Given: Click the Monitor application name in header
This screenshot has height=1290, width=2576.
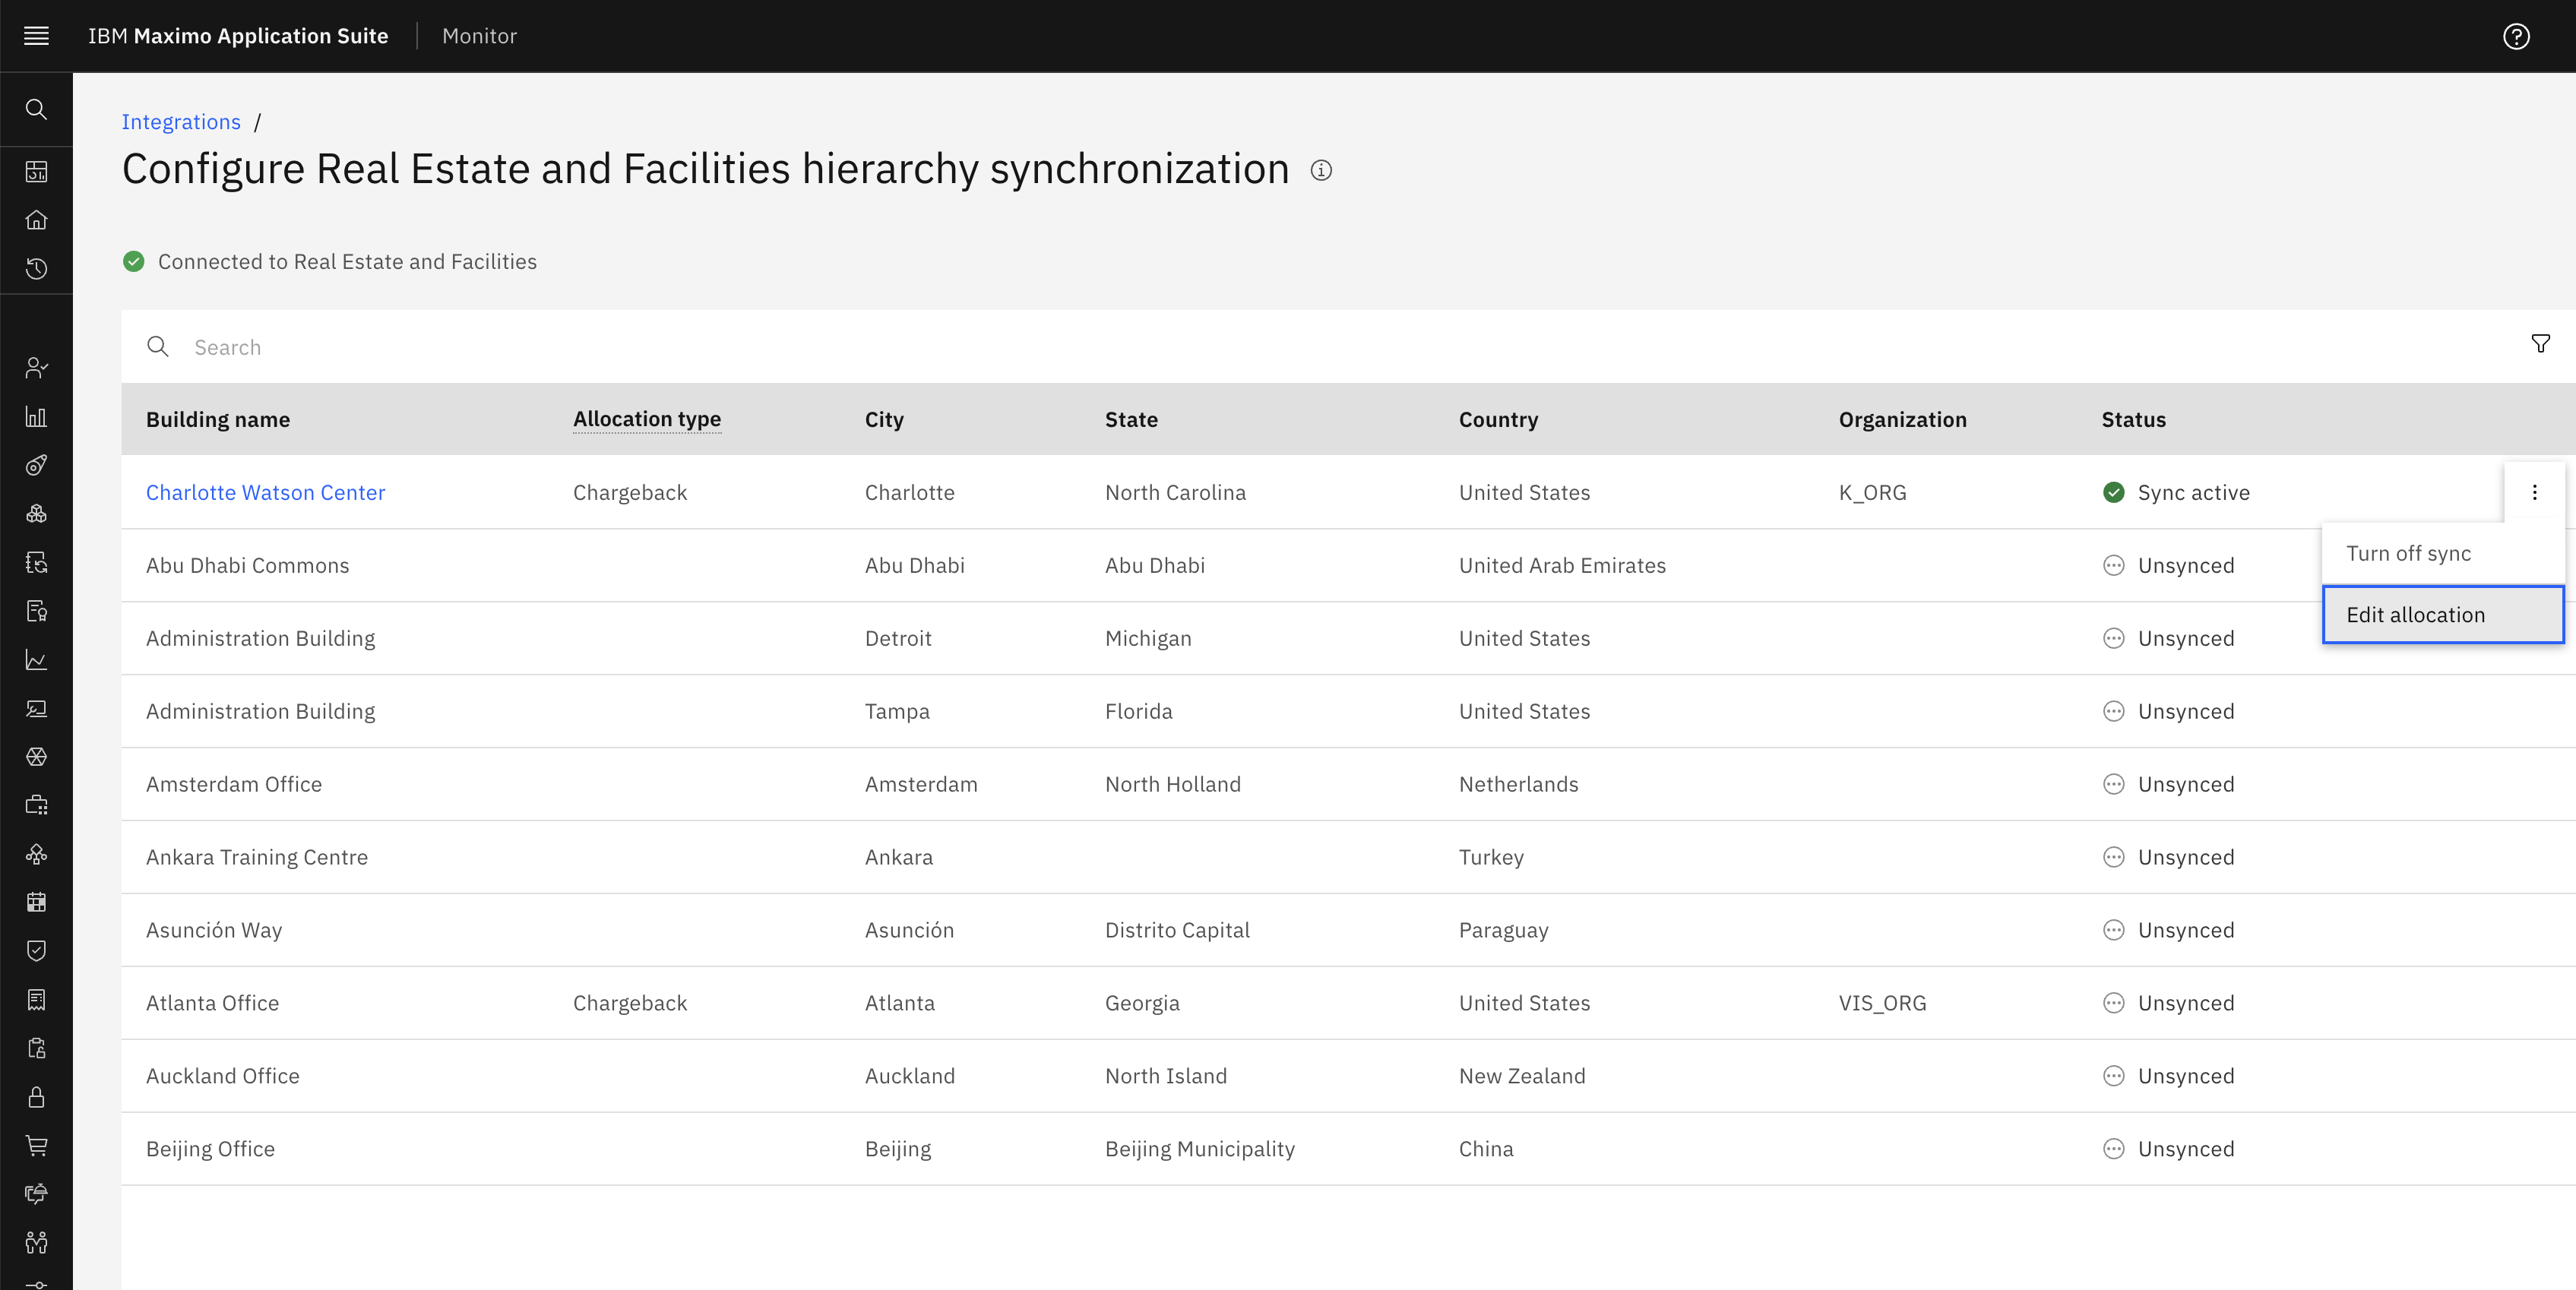Looking at the screenshot, I should coord(479,36).
